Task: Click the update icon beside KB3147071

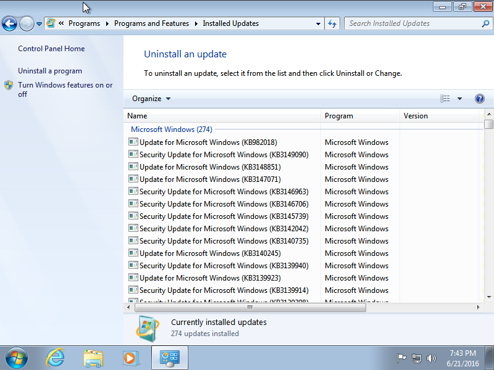Action: point(133,178)
